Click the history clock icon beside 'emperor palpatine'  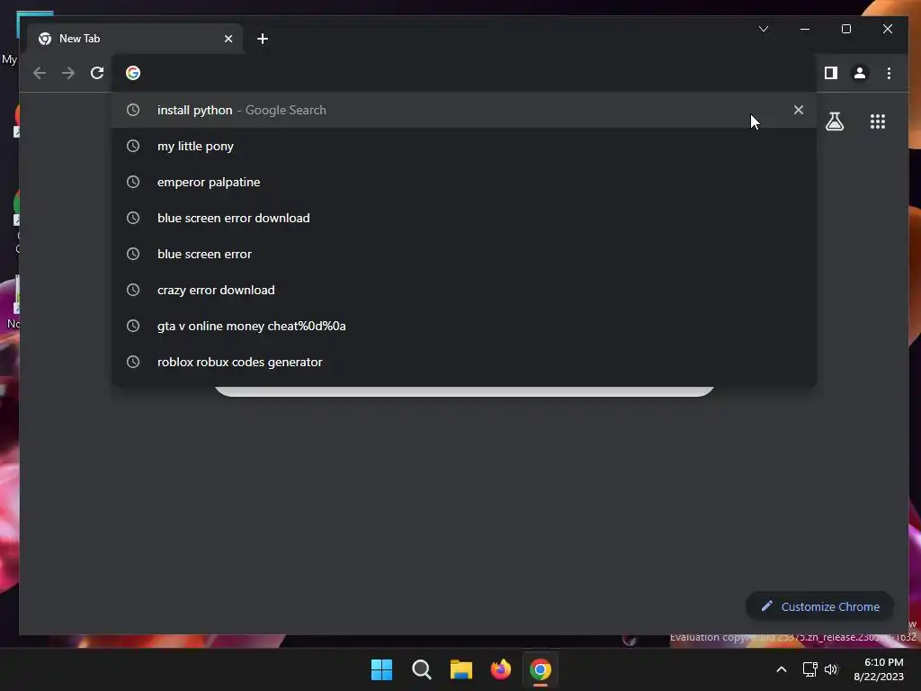[133, 182]
